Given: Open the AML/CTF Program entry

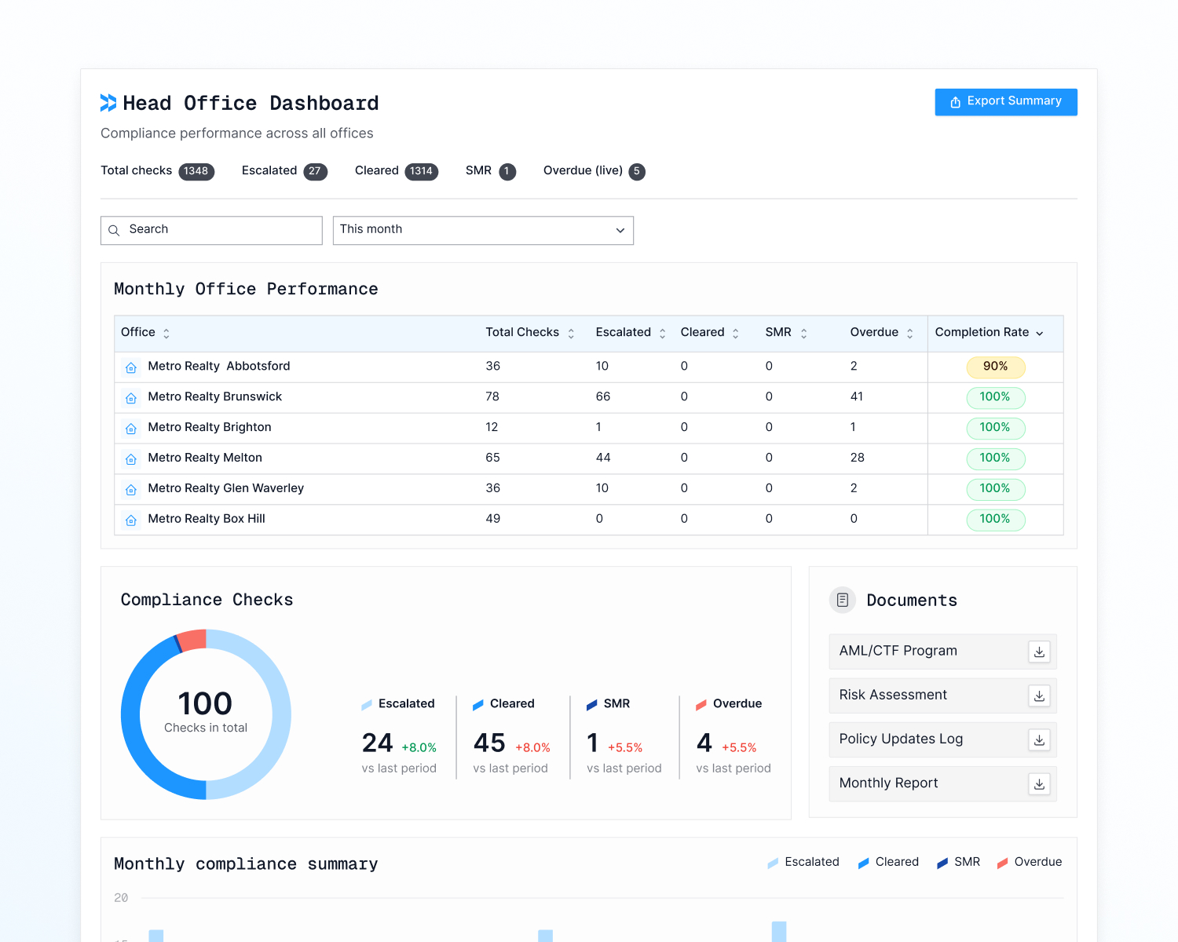Looking at the screenshot, I should [x=942, y=652].
